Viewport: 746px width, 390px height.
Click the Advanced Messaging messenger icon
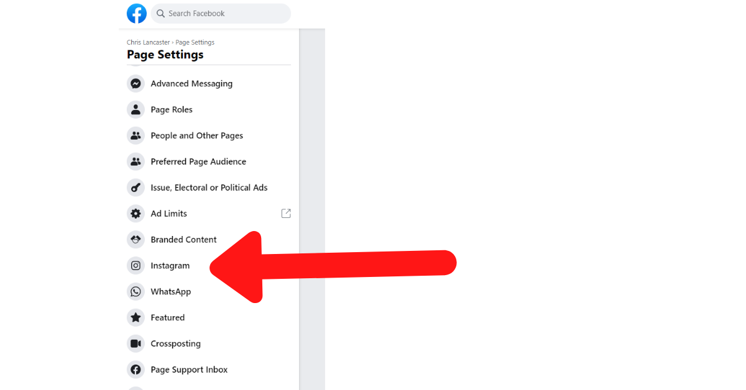(x=136, y=84)
